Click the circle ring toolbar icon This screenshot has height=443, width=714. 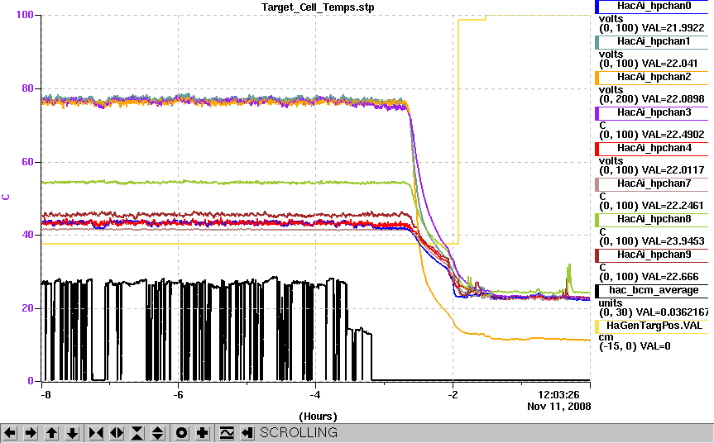pos(181,432)
